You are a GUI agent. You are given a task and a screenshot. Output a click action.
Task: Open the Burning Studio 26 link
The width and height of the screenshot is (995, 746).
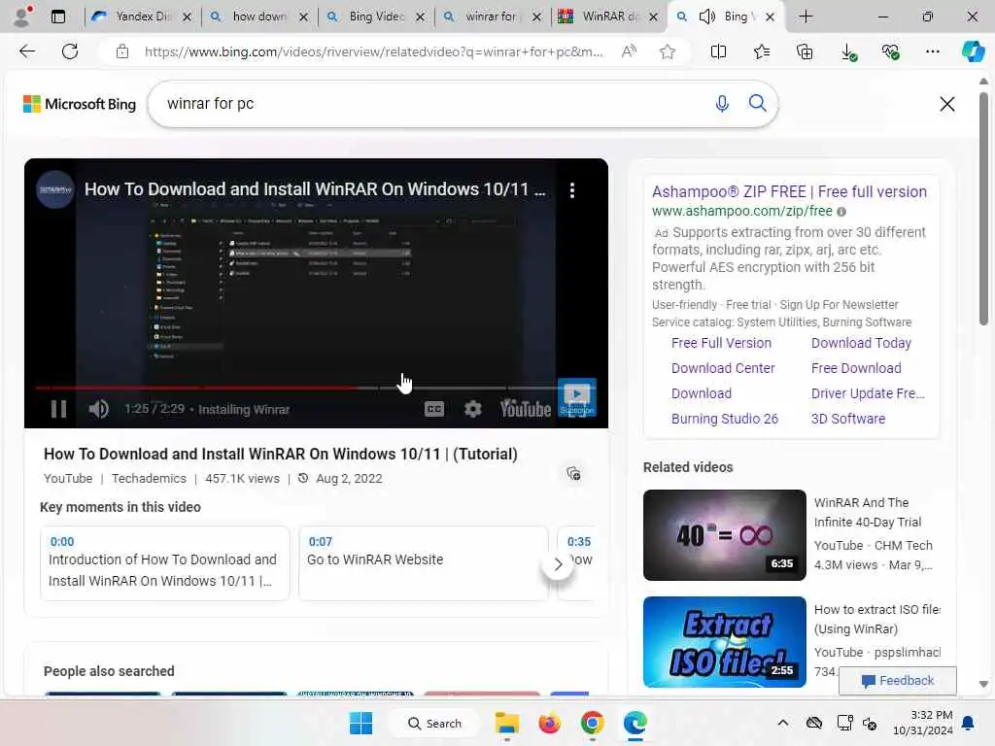click(x=725, y=420)
